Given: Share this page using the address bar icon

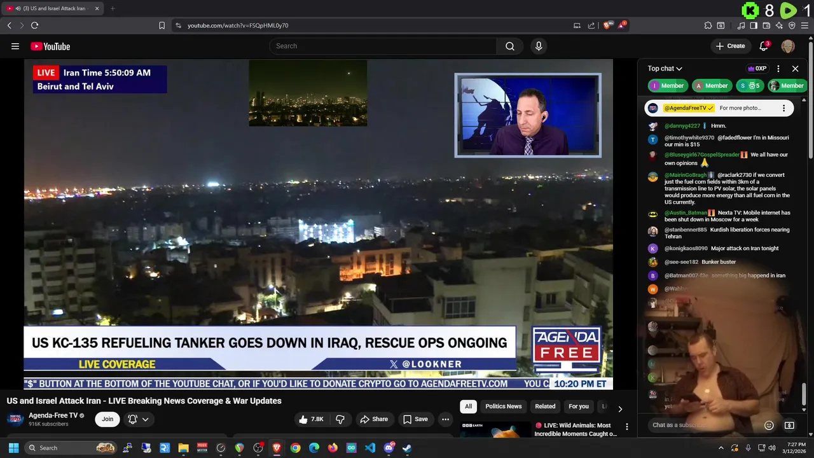Looking at the screenshot, I should coord(591,25).
